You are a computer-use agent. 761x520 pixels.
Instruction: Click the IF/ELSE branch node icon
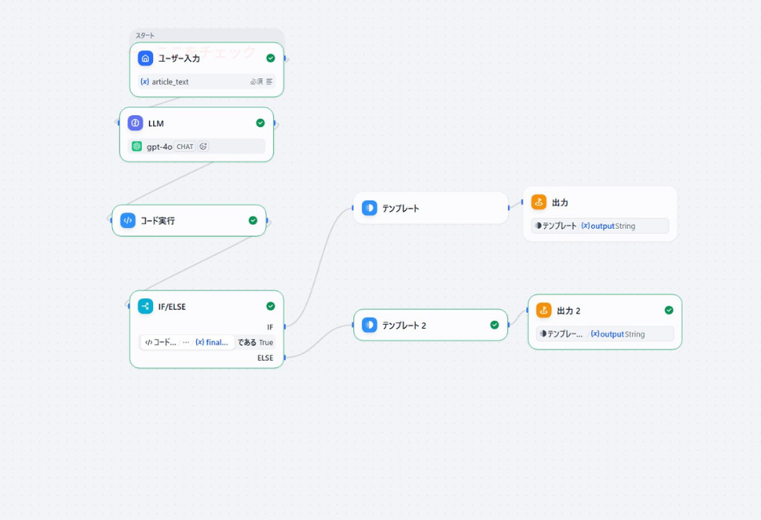145,306
